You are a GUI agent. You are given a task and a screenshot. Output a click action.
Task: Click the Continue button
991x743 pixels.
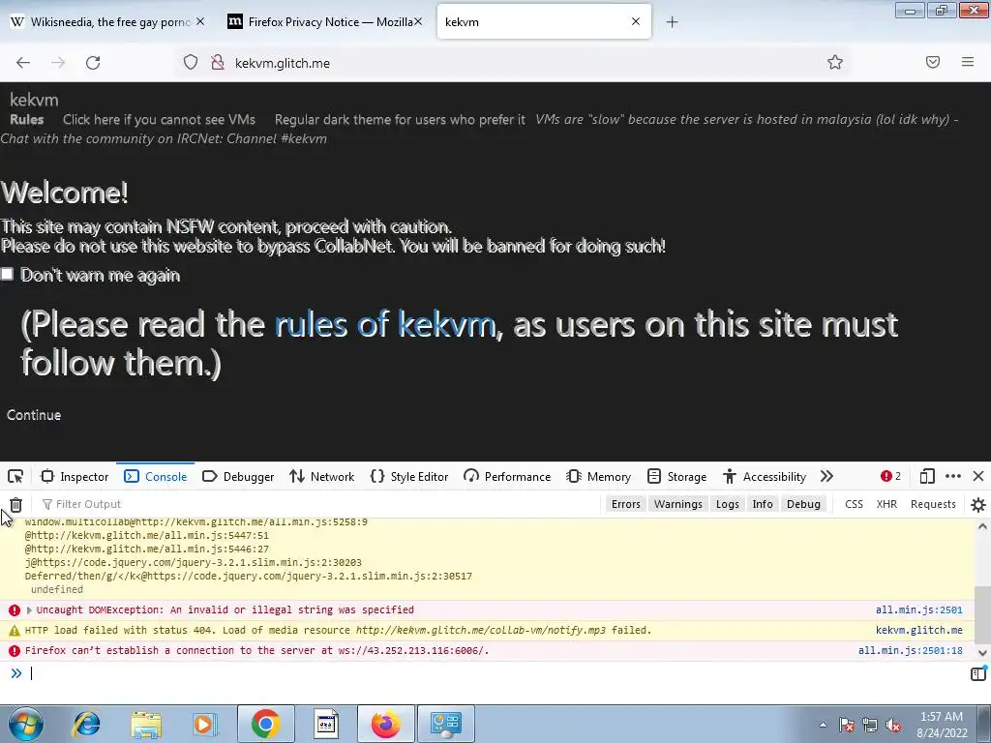click(34, 415)
